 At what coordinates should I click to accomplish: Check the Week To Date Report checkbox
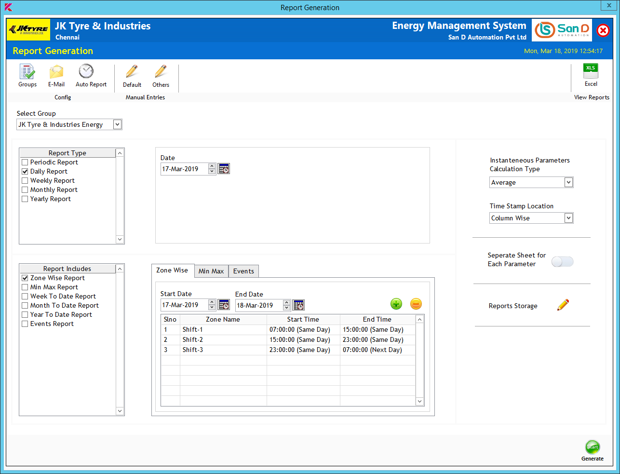pyautogui.click(x=25, y=297)
